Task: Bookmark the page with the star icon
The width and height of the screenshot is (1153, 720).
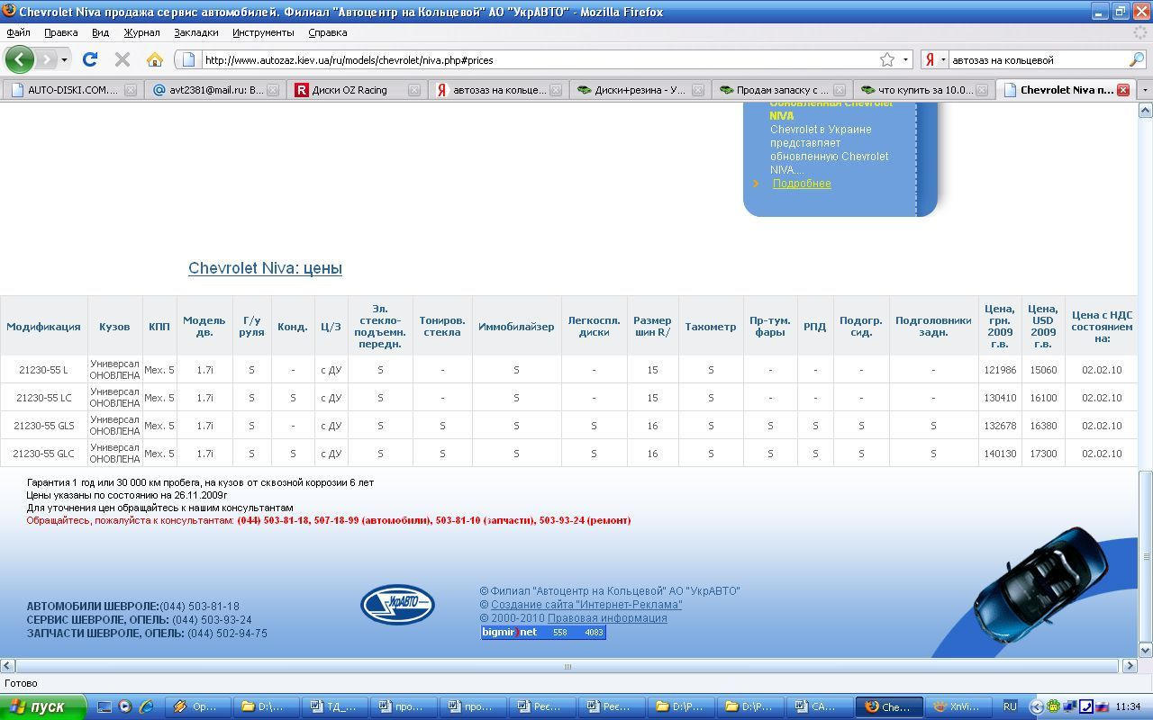Action: pyautogui.click(x=887, y=59)
